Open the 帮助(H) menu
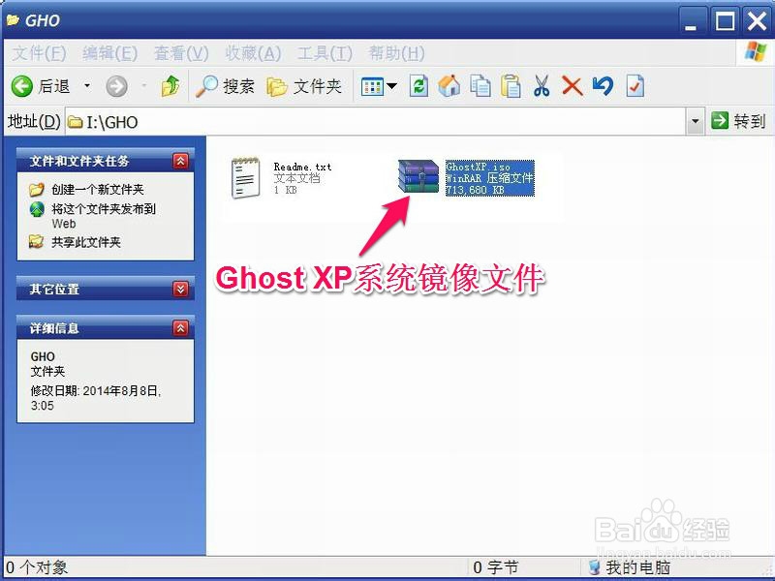 (396, 53)
